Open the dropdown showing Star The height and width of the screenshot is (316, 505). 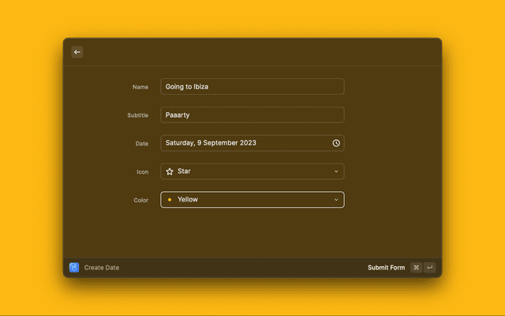tap(252, 171)
